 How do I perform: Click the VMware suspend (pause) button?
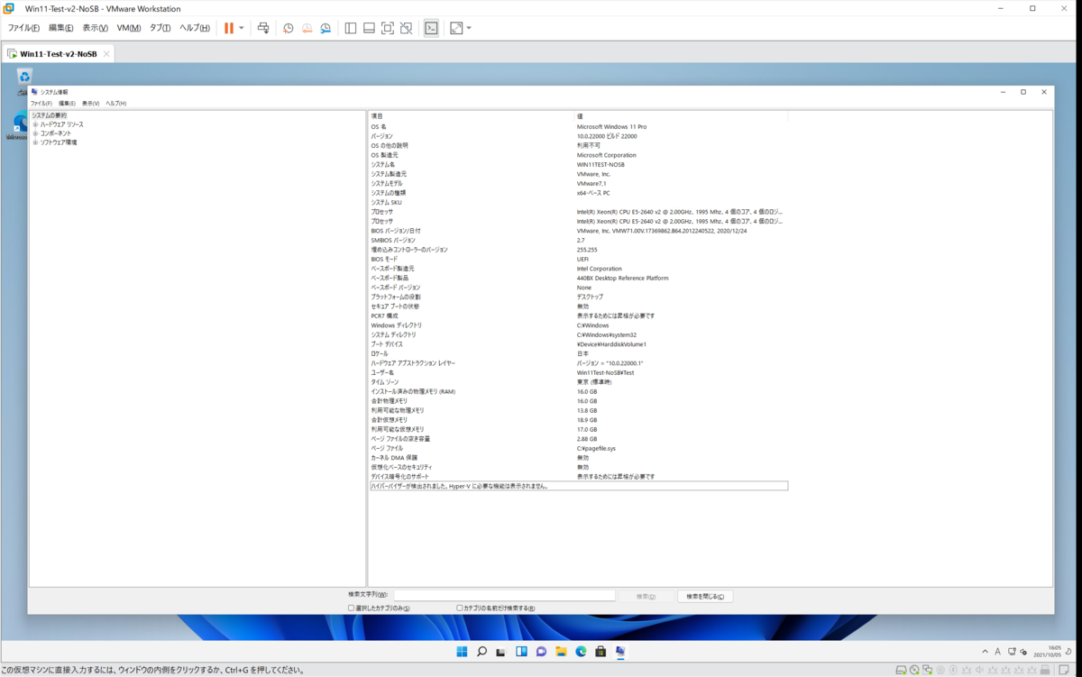pos(229,28)
